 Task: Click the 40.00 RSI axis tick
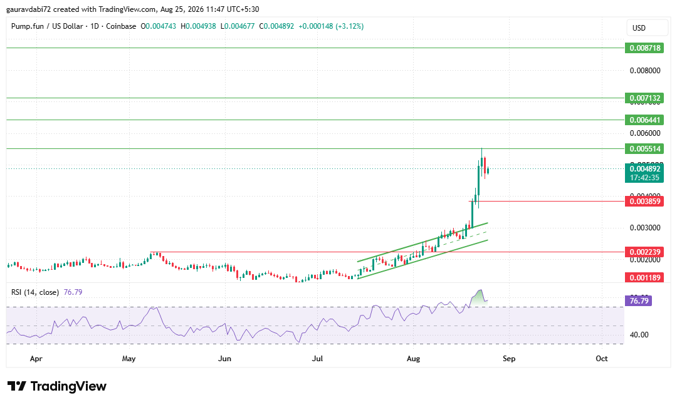(639, 334)
